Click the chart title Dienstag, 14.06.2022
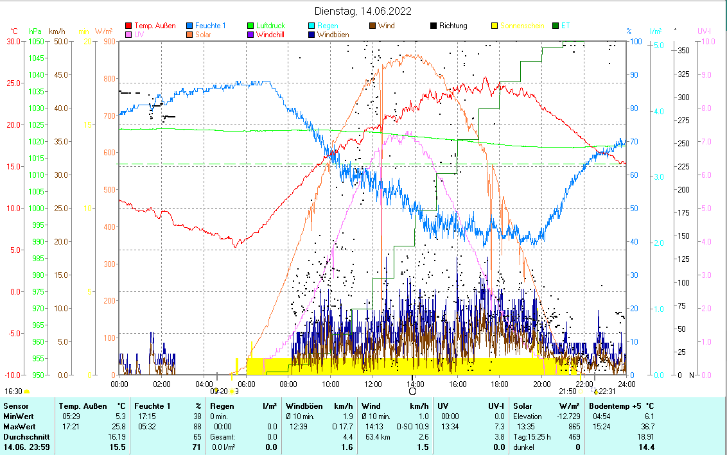Screen dimensions: 727x455 click(x=363, y=11)
